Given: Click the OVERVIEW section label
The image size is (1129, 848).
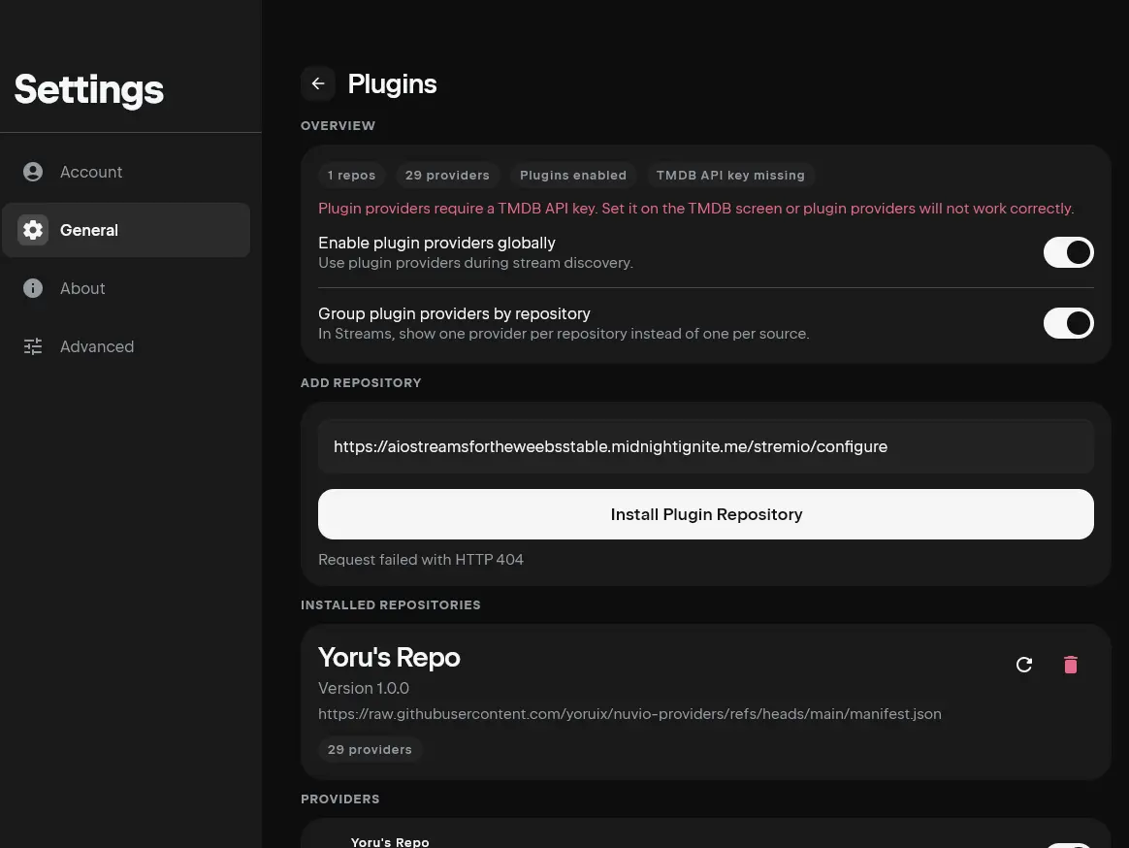Looking at the screenshot, I should click(x=338, y=125).
